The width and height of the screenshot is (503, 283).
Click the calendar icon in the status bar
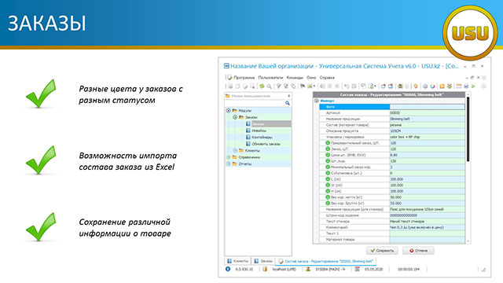pos(357,269)
